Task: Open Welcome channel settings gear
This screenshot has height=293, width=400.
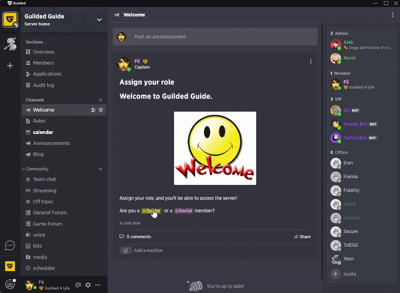Action: point(101,110)
